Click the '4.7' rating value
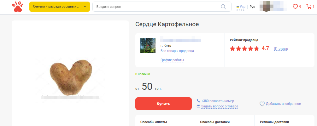The height and width of the screenshot is (126, 317). (265, 49)
